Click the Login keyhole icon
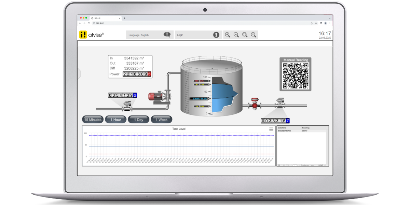This screenshot has width=410, height=205. tap(217, 35)
